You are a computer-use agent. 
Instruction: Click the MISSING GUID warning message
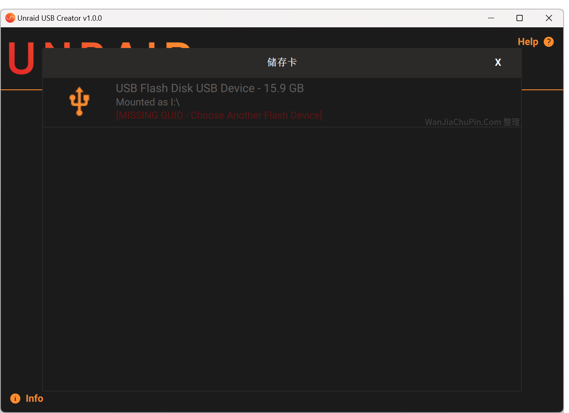click(219, 115)
